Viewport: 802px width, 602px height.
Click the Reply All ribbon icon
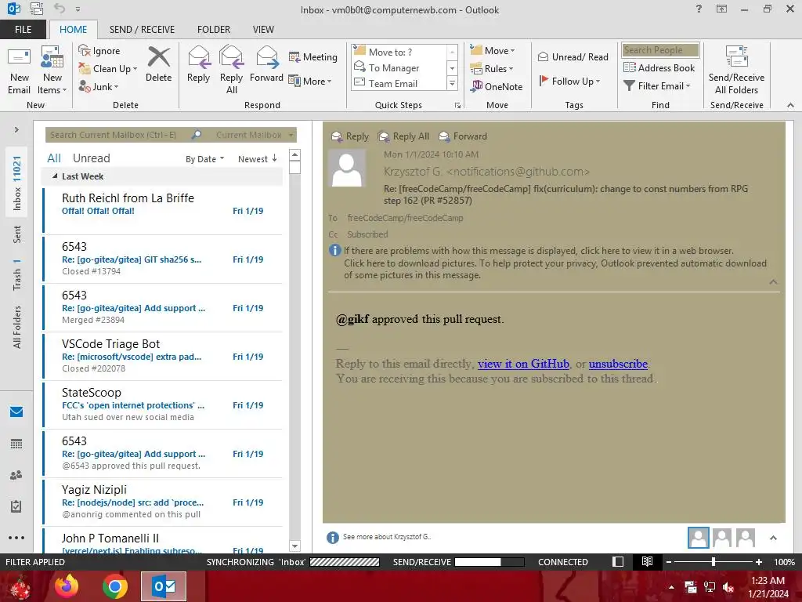click(x=231, y=57)
